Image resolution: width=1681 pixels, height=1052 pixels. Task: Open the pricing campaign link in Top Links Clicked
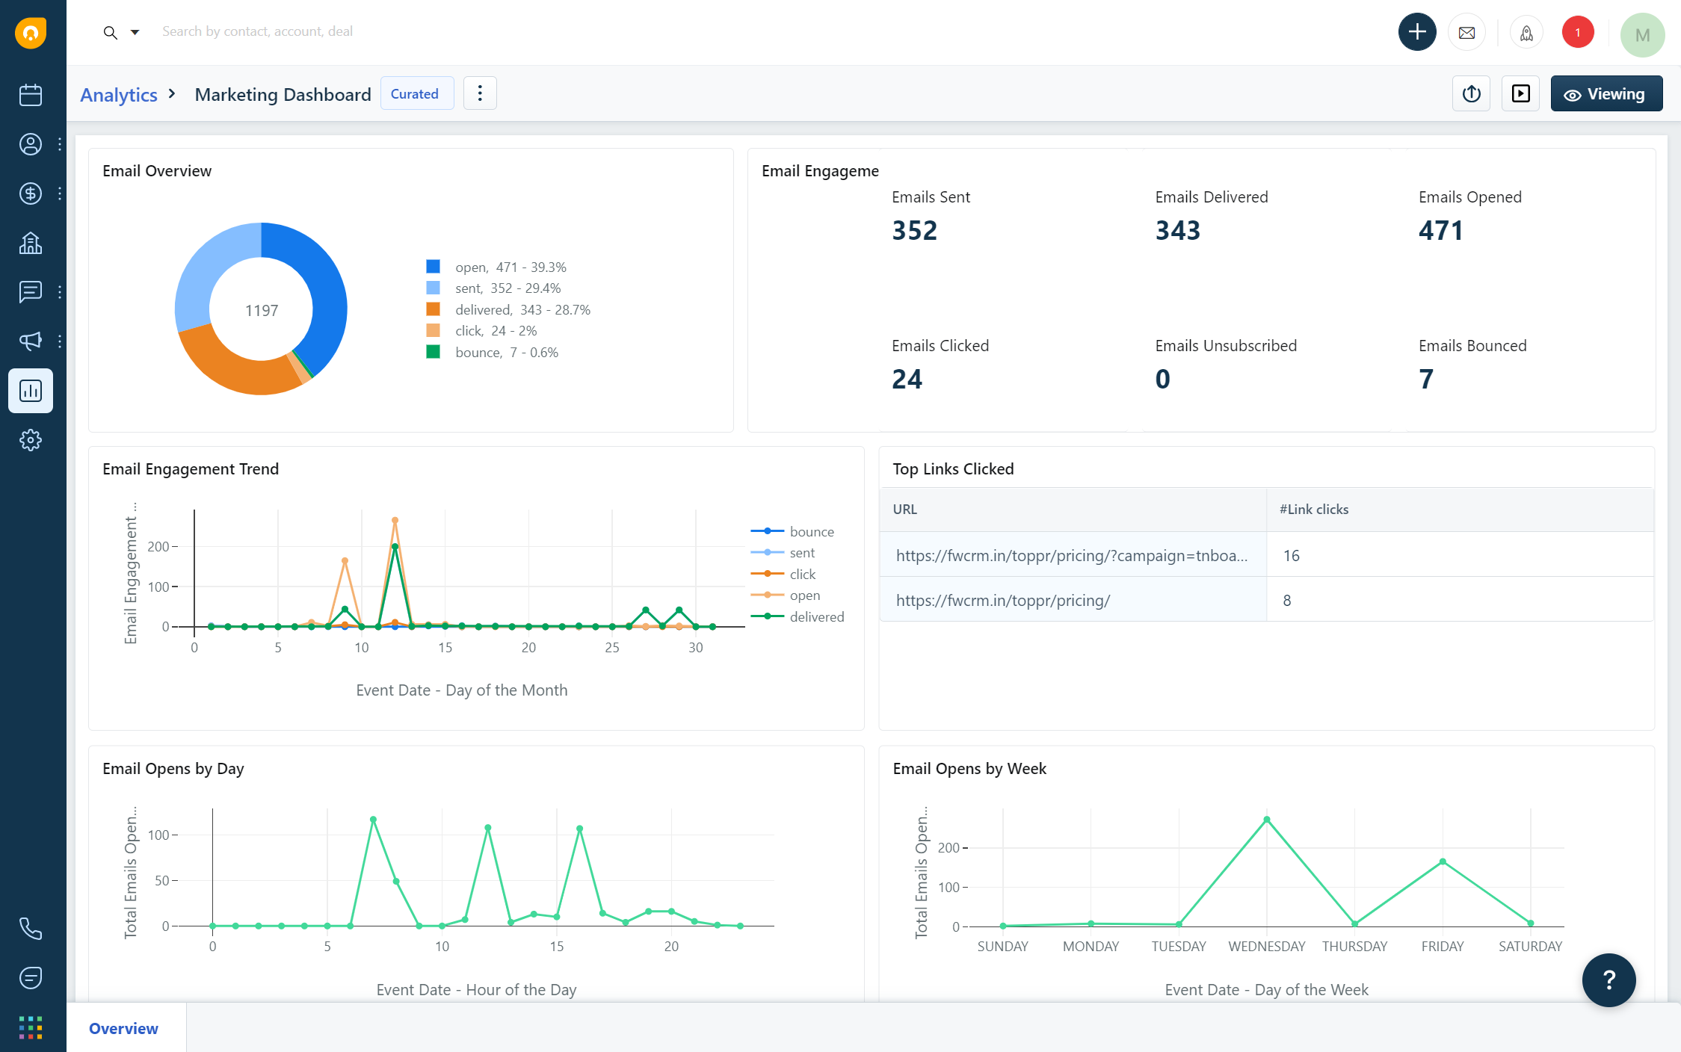click(1072, 555)
